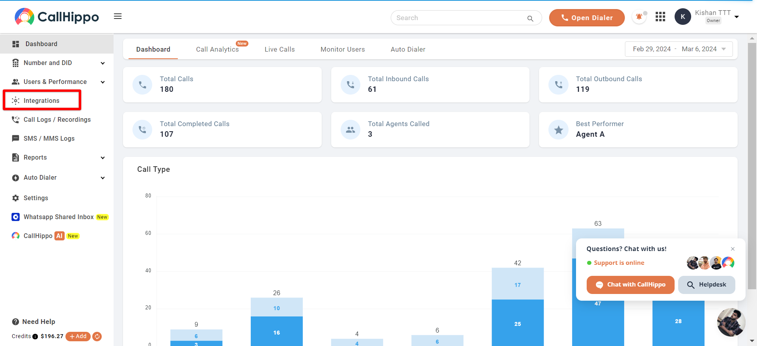The image size is (757, 346).
Task: Click the Total Completed Calls icon
Action: click(142, 130)
